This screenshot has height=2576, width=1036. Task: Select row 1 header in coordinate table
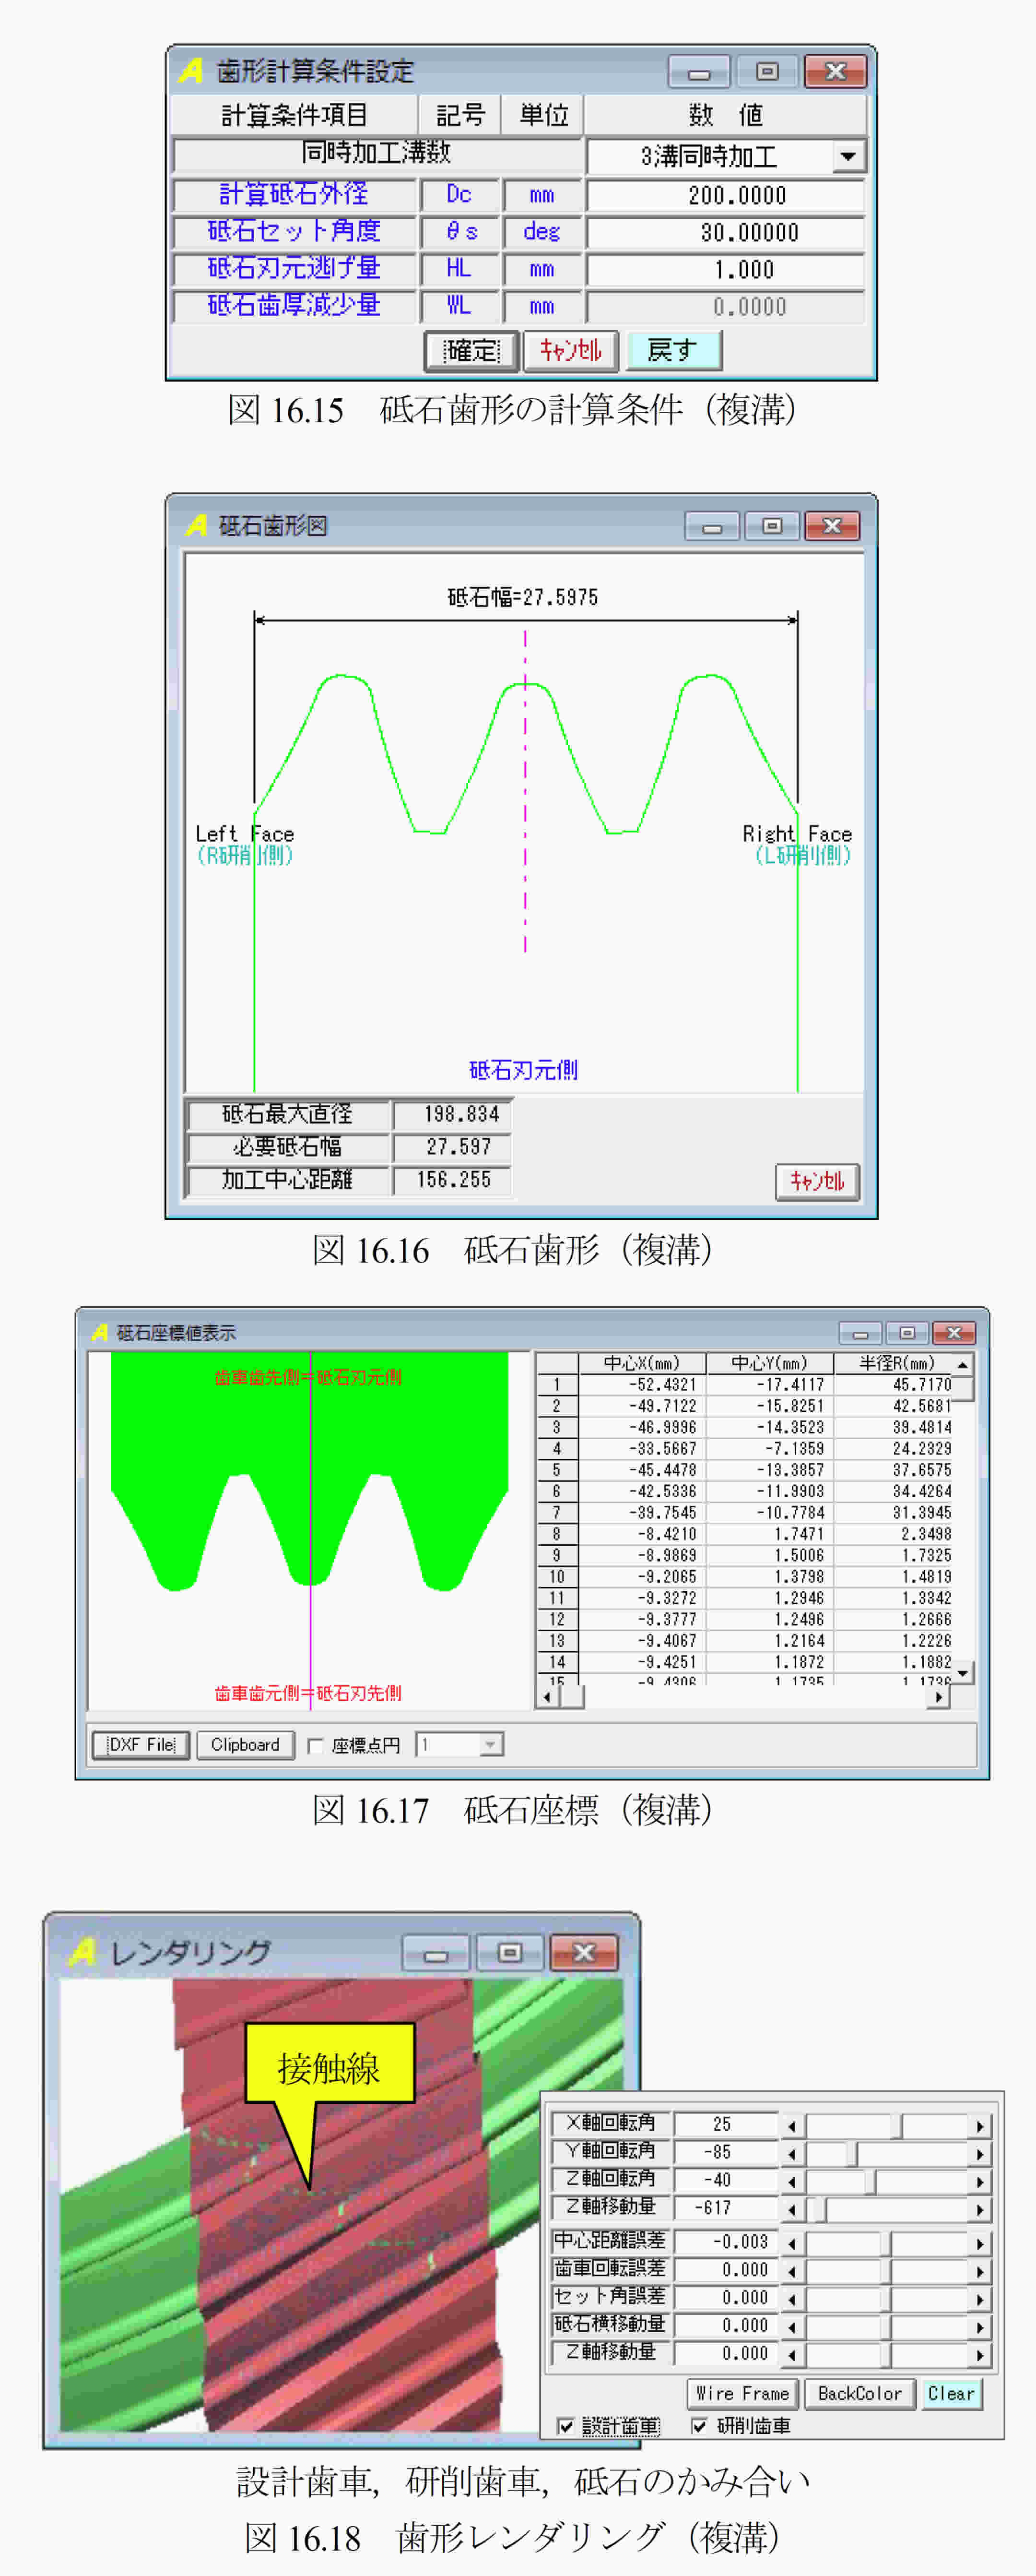point(557,1385)
